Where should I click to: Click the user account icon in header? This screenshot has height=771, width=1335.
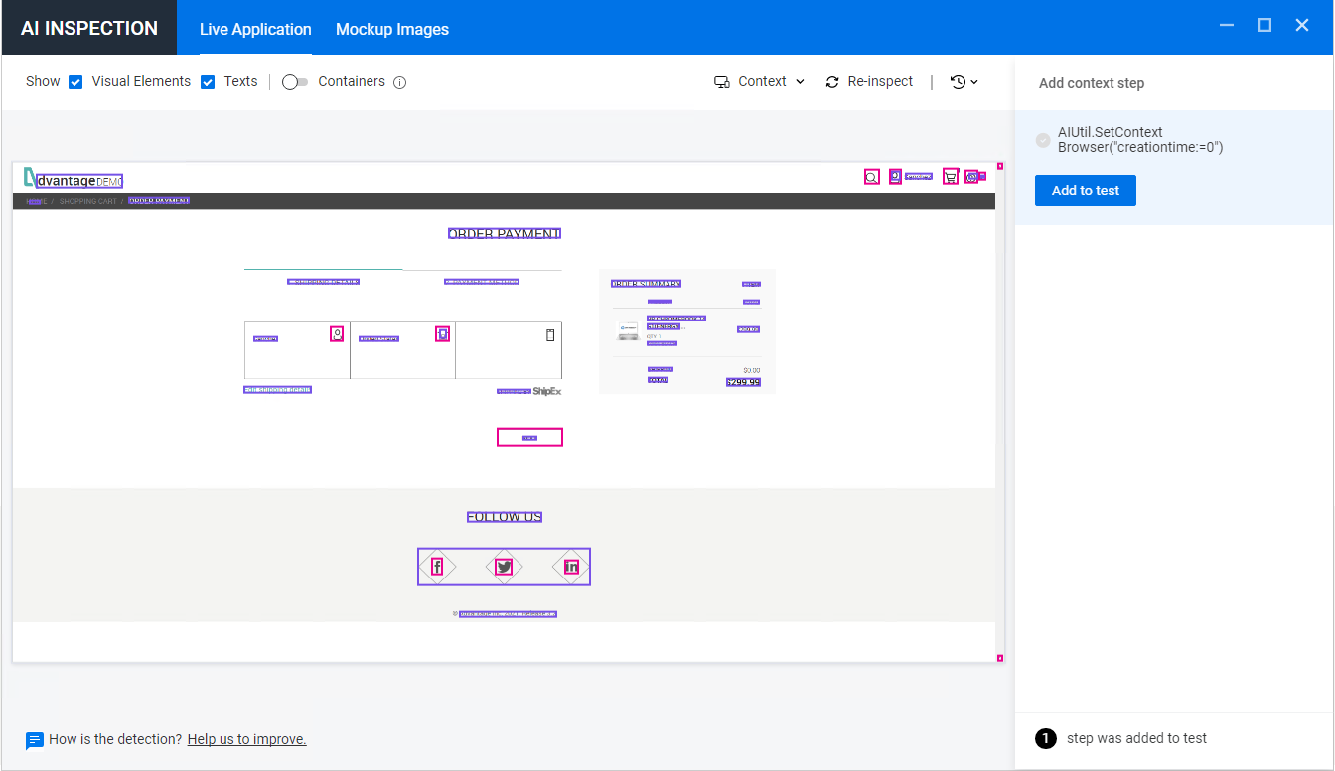895,177
